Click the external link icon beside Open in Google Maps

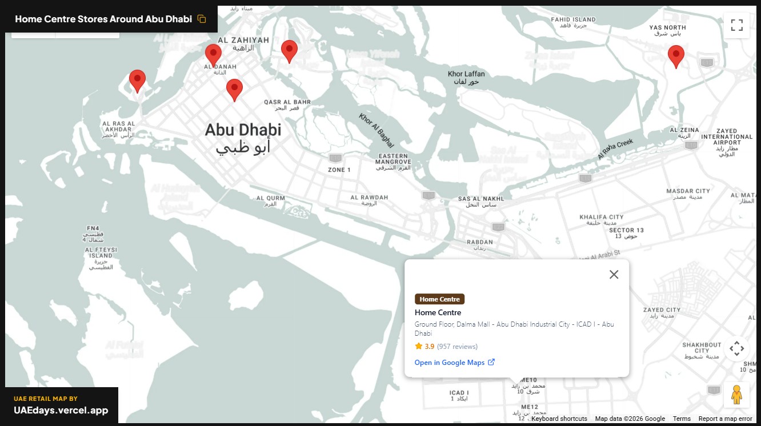(491, 362)
